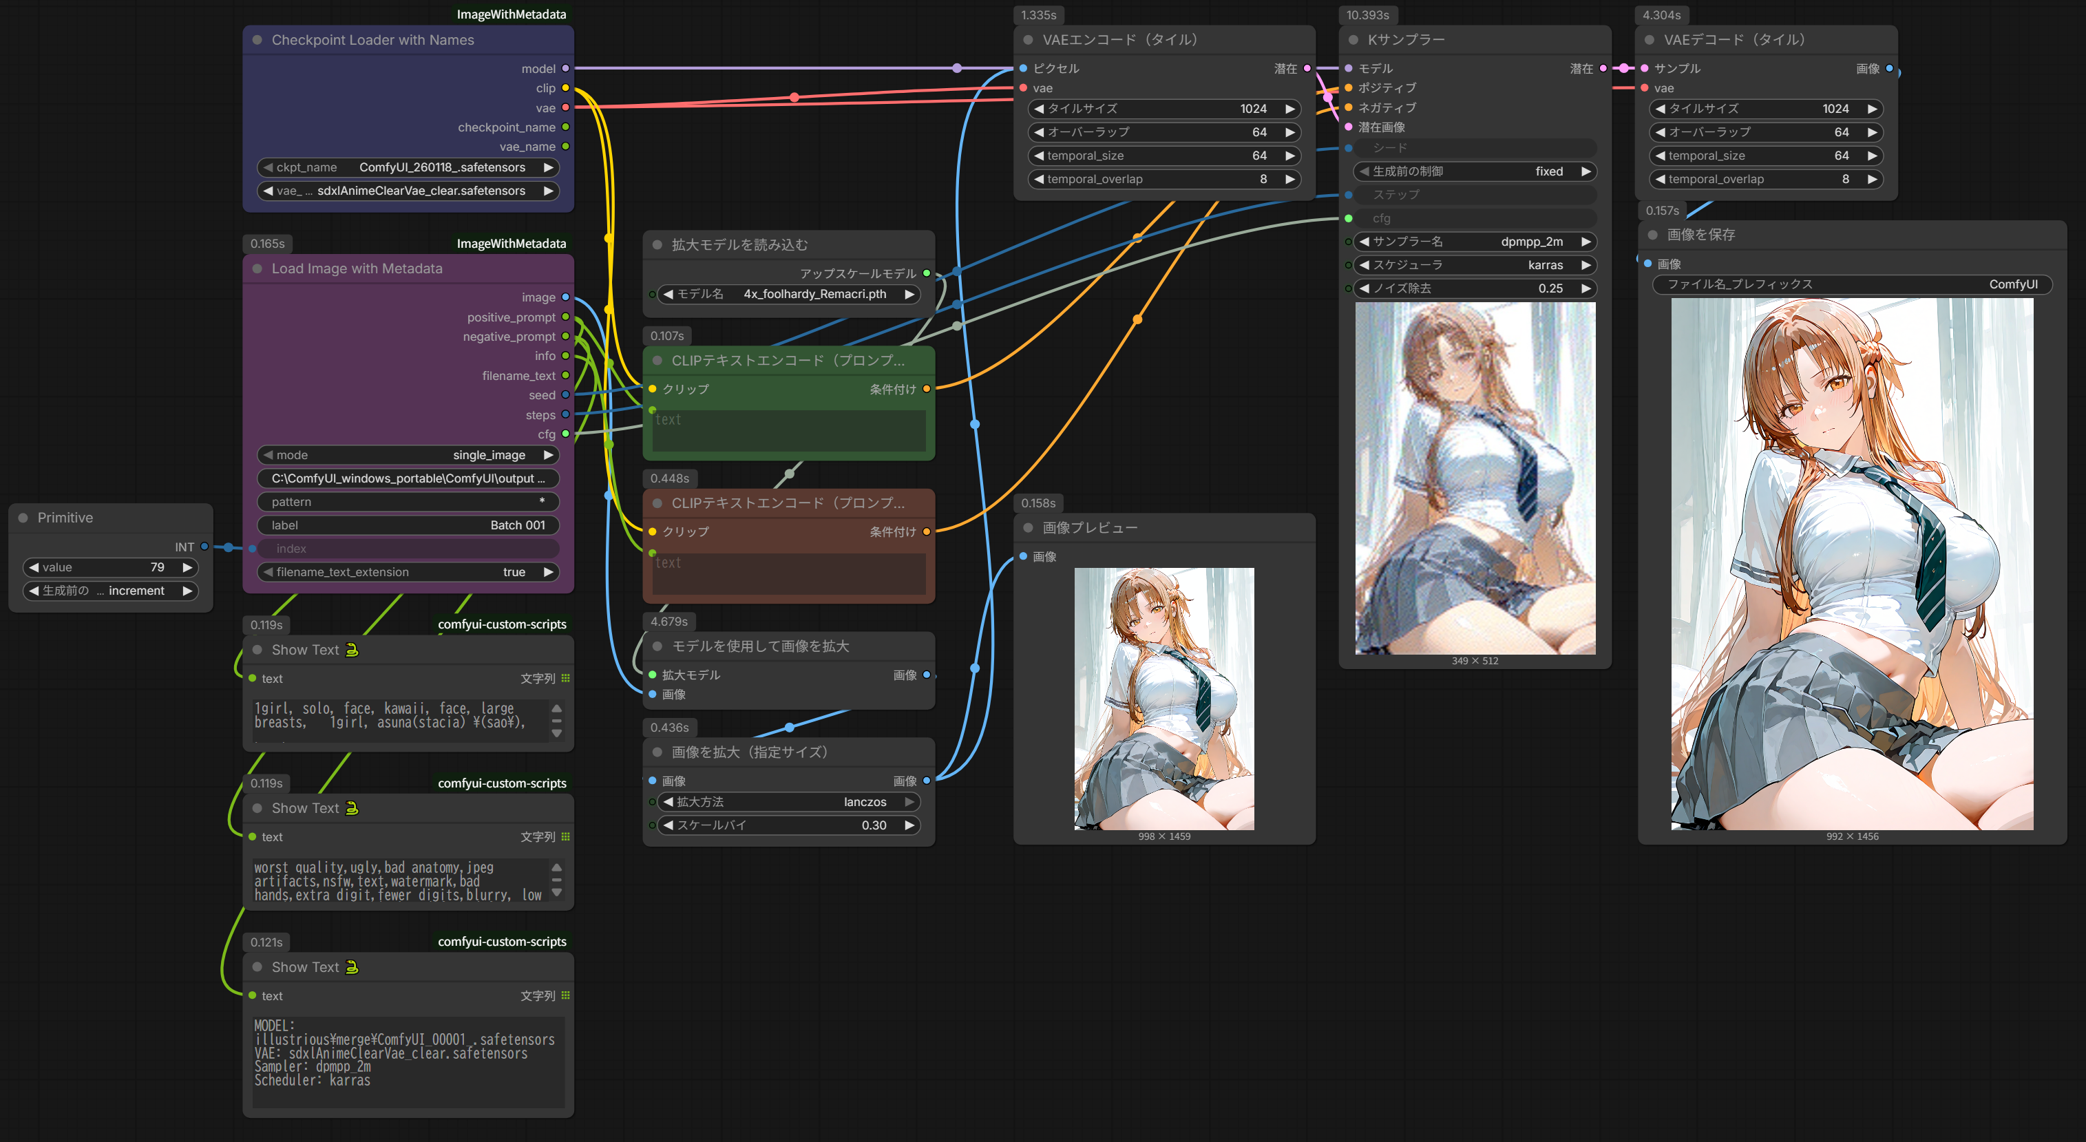Increase the denoise 0.25 value with right arrow
This screenshot has width=2086, height=1142.
coord(1585,288)
